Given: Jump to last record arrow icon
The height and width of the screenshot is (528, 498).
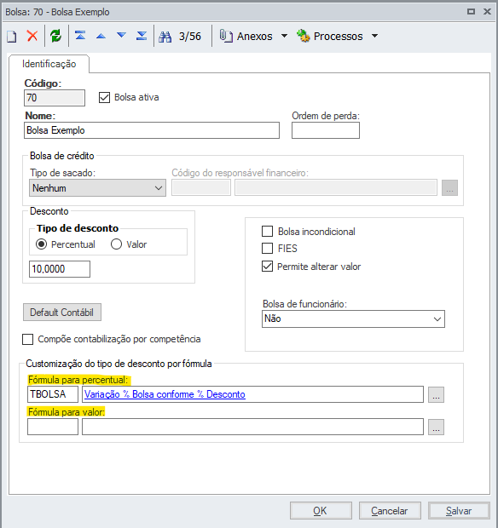Looking at the screenshot, I should point(142,36).
